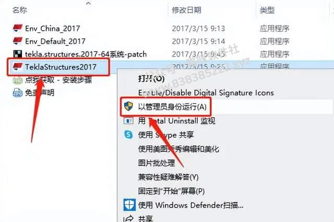The height and width of the screenshot is (222, 334).
Task: Choose 固定到"开始"屏幕(P) option
Action: coord(171,191)
